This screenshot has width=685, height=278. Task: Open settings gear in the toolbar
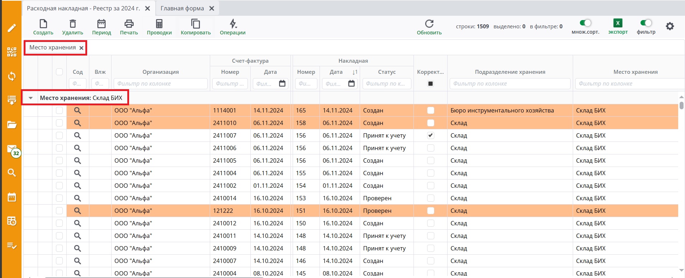(670, 26)
